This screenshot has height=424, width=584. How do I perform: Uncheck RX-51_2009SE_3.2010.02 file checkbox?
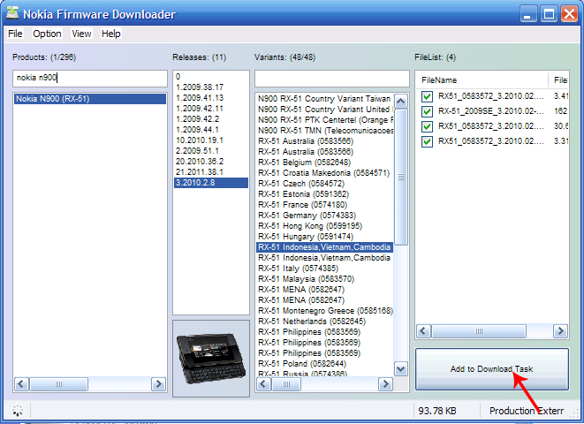(427, 111)
